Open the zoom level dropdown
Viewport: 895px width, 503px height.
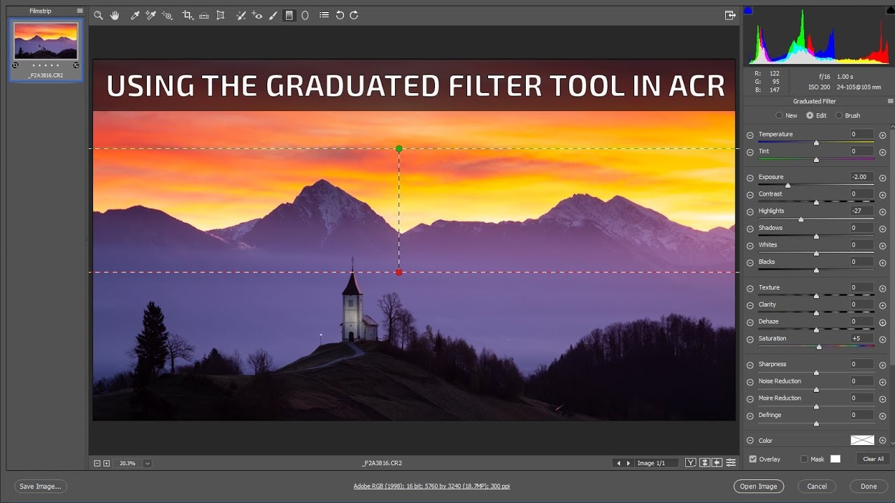pyautogui.click(x=147, y=463)
